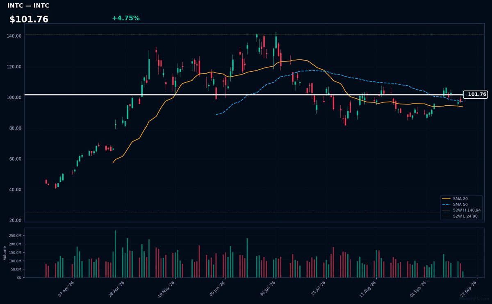Click the 30 Jun '26 date label
The image size is (492, 304).
267,289
